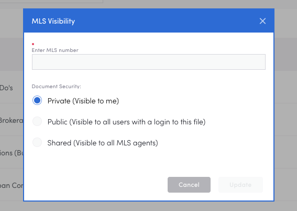Click the 'Document Security:' heading
This screenshot has width=297, height=211.
pos(56,87)
